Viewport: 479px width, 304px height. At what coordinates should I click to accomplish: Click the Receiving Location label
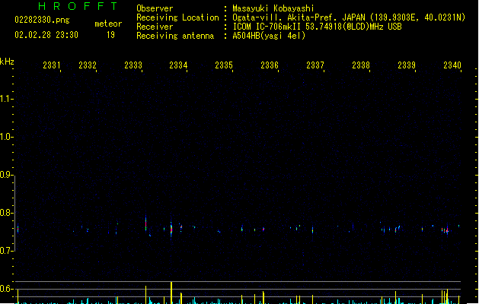coord(177,17)
